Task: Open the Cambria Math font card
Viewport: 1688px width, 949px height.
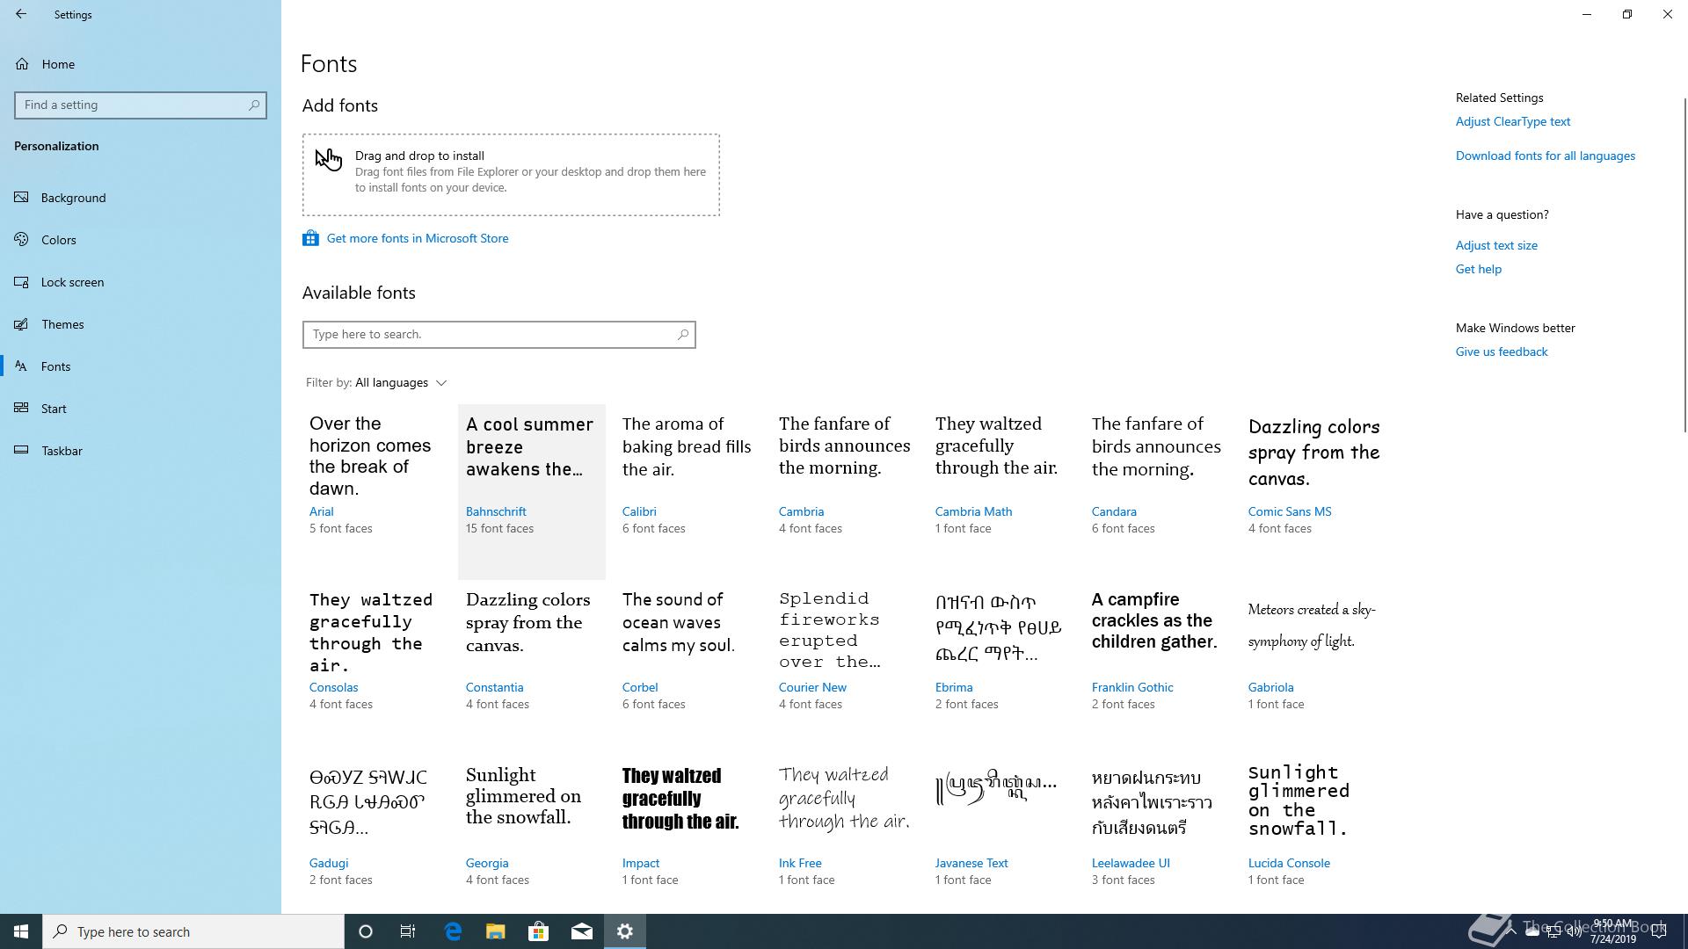Action: 1001,492
